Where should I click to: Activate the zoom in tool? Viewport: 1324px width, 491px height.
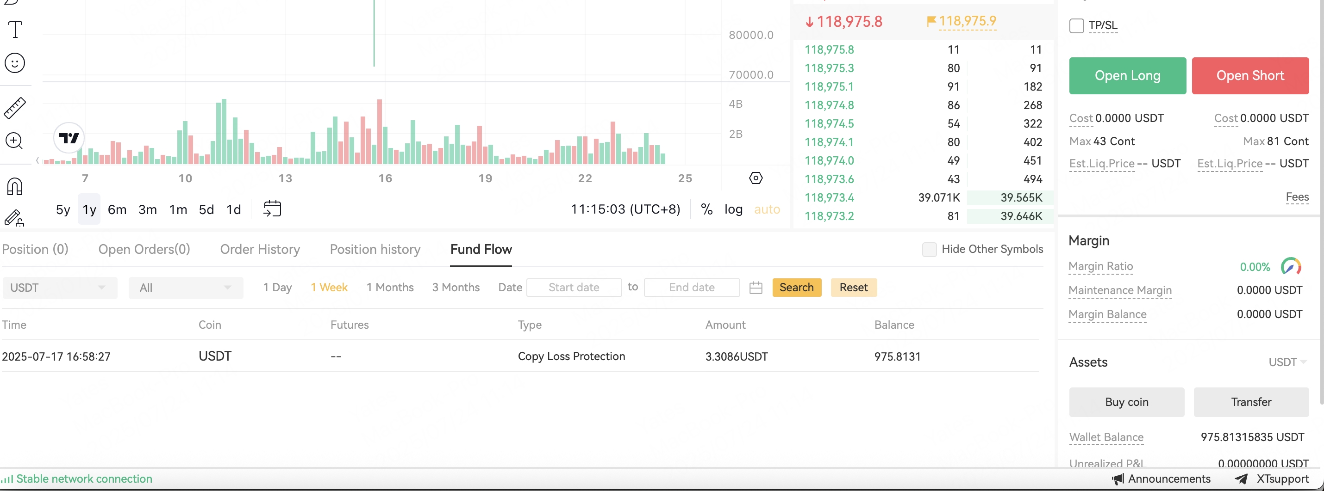tap(14, 141)
